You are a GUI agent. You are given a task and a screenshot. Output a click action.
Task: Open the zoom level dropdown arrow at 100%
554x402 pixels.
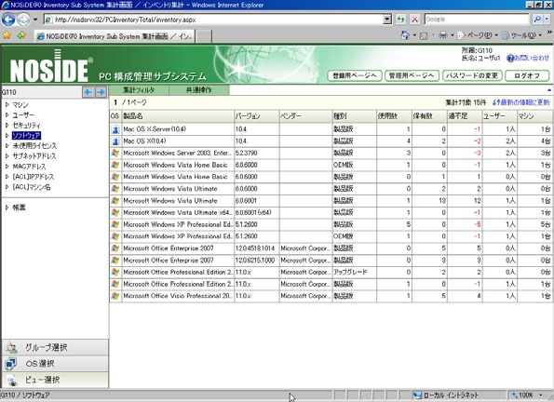(541, 395)
